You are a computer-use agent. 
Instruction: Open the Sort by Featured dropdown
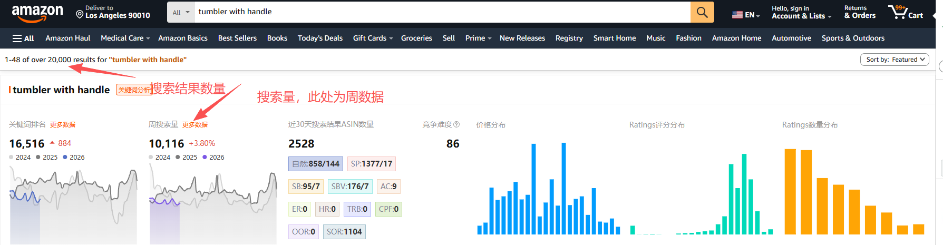(x=894, y=60)
